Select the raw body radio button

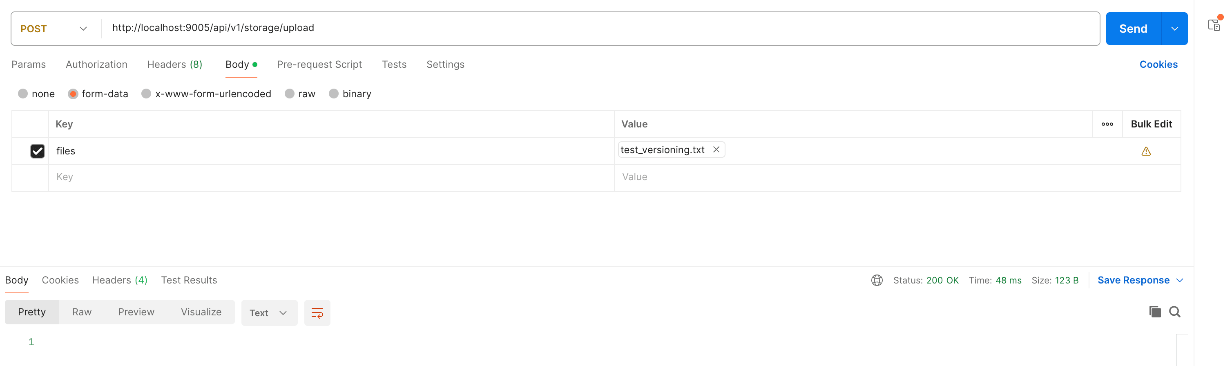click(289, 94)
